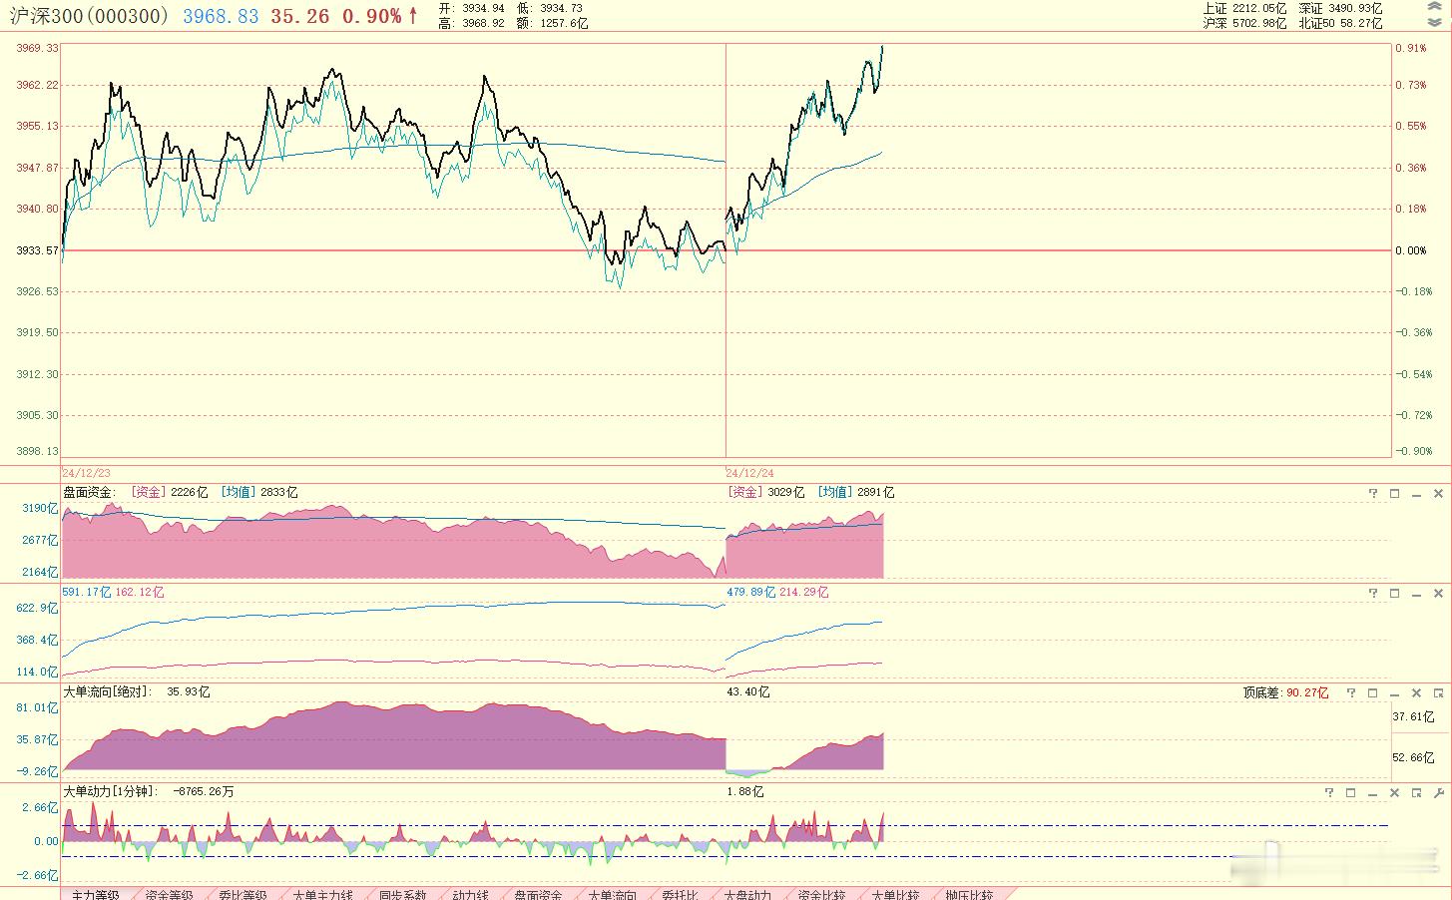Click the 37.61亿 value in 大单流向
Screen dimensions: 1452x900
tap(1413, 716)
